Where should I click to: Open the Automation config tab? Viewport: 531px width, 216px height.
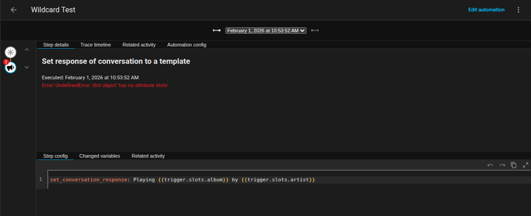click(x=187, y=45)
